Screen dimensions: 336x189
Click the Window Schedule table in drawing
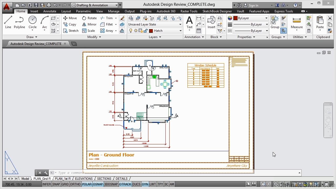pos(206,75)
